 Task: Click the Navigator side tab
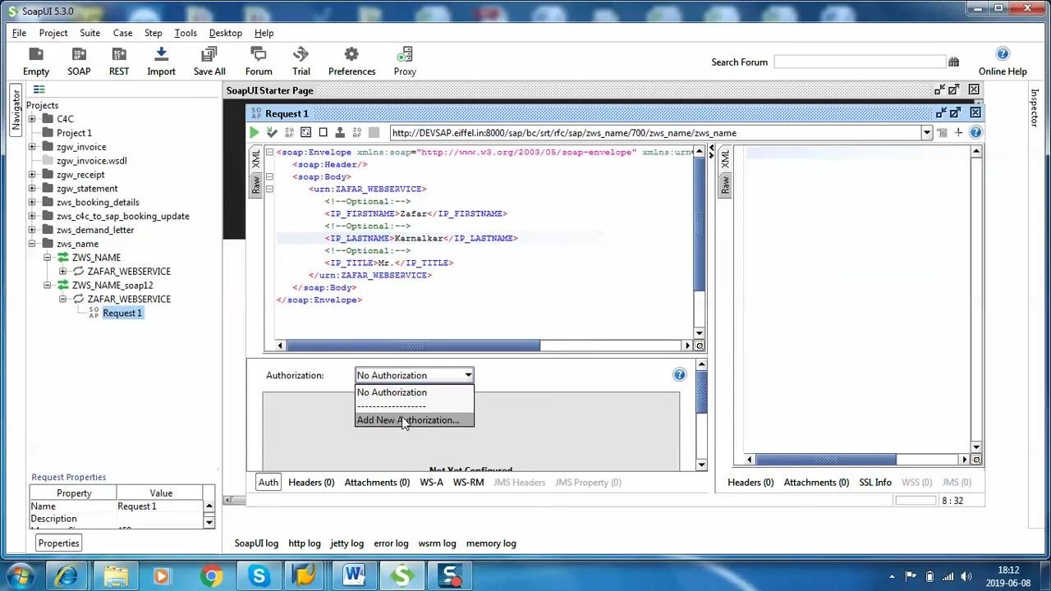click(x=16, y=110)
